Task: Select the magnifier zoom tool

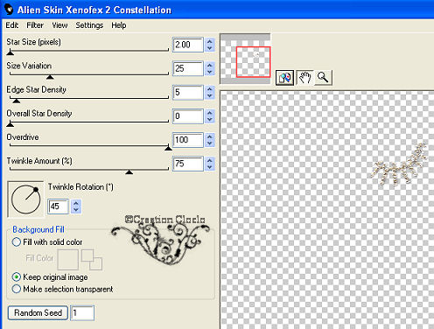Action: (323, 78)
